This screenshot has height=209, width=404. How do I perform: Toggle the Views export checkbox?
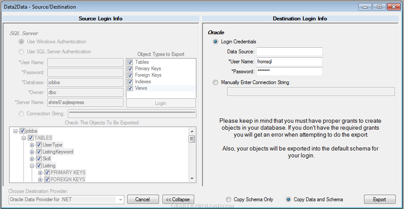(x=130, y=88)
